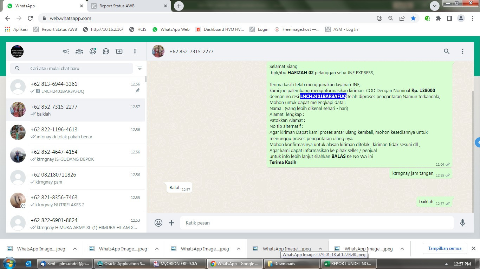Search within chat magnifier icon

447,51
